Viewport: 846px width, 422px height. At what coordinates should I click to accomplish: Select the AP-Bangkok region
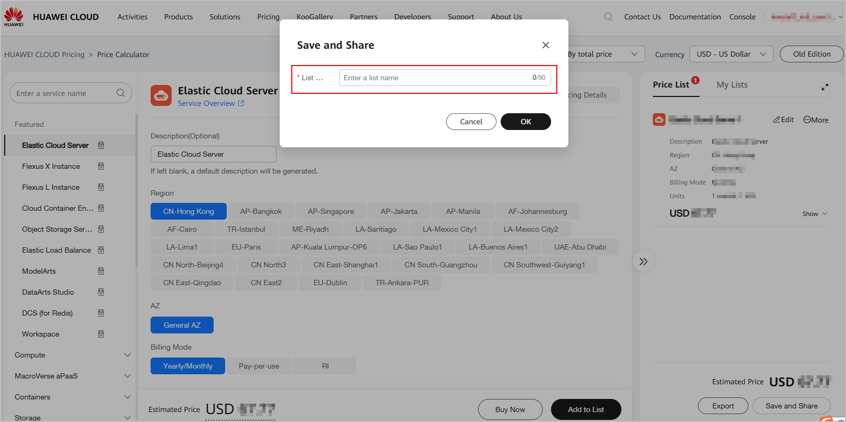click(x=261, y=211)
